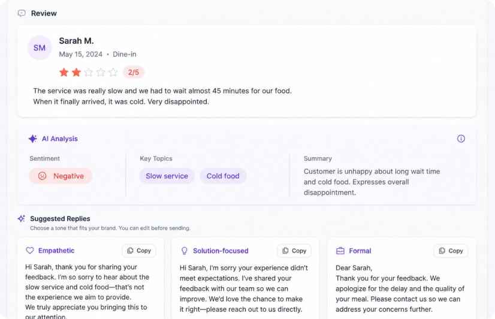495x319 pixels.
Task: Click the date May 15, 2024
Action: [81, 55]
